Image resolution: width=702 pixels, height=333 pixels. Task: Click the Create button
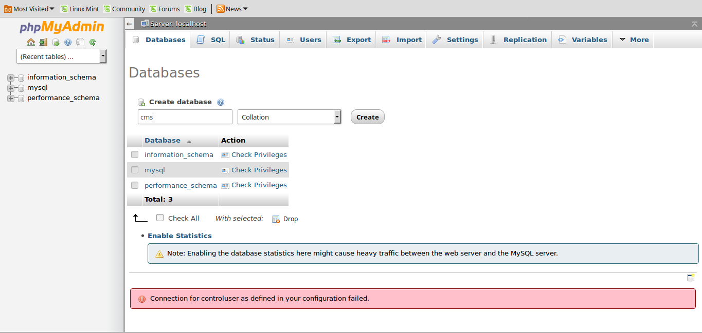tap(368, 117)
